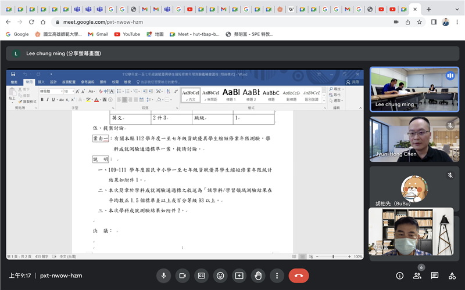
Task: Open the Chrome profile avatar menu
Action: point(445,21)
